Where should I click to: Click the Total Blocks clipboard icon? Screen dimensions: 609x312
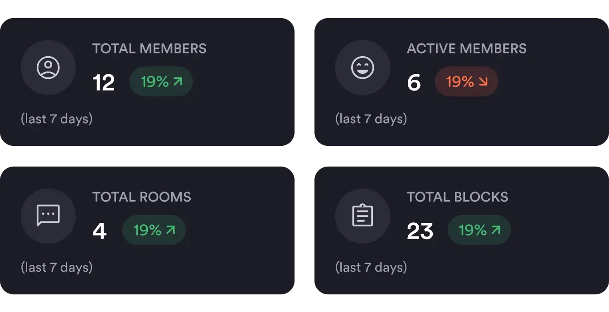click(x=362, y=216)
